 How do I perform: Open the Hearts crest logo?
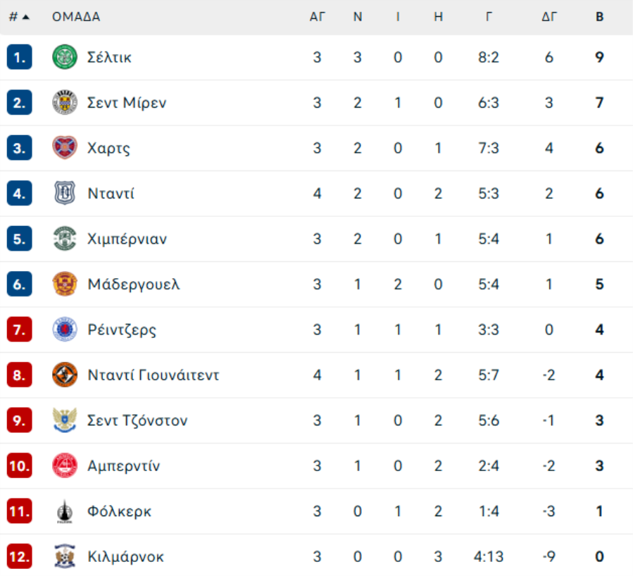(x=65, y=148)
